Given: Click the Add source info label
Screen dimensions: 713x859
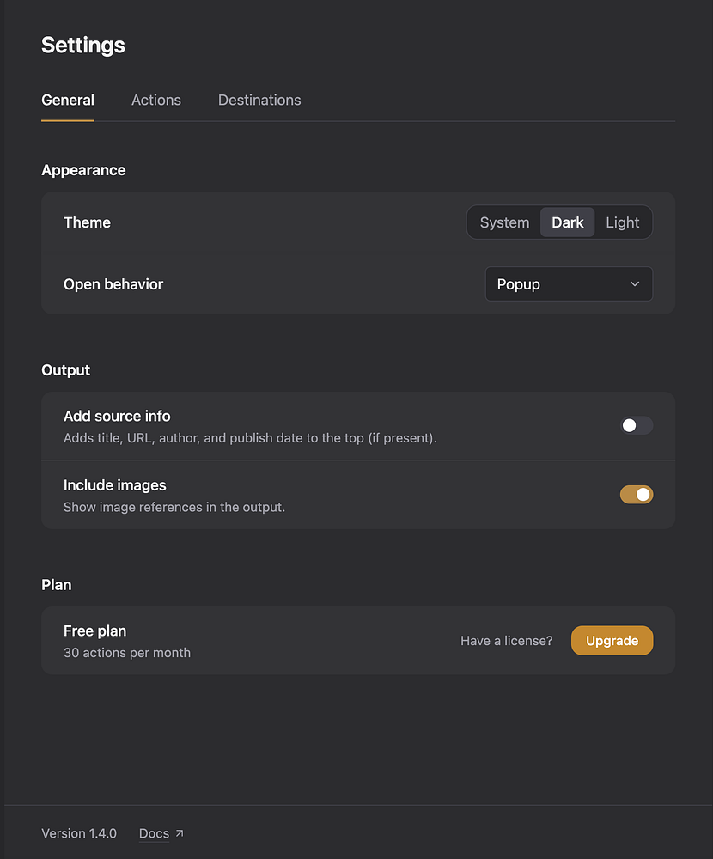Looking at the screenshot, I should coord(117,417).
